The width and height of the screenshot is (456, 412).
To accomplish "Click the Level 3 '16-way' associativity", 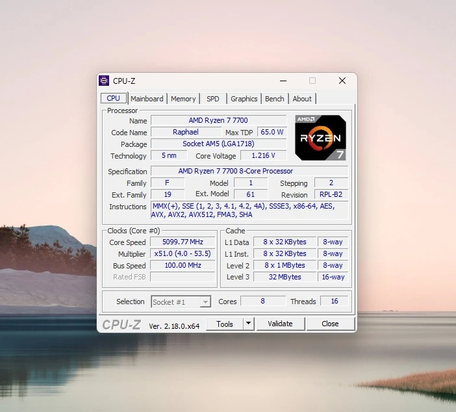I will [333, 277].
